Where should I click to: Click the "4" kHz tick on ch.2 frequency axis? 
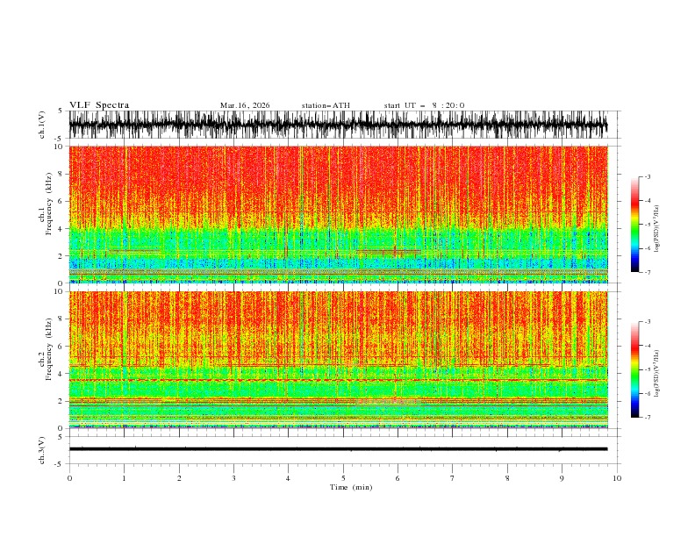coord(61,374)
